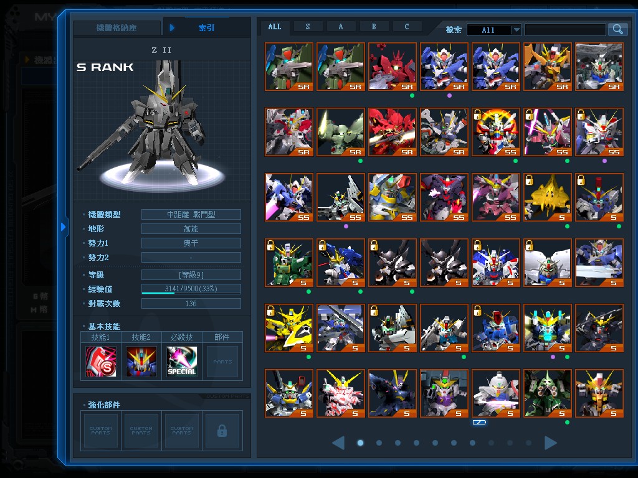Go to next page with right arrow

coord(551,443)
